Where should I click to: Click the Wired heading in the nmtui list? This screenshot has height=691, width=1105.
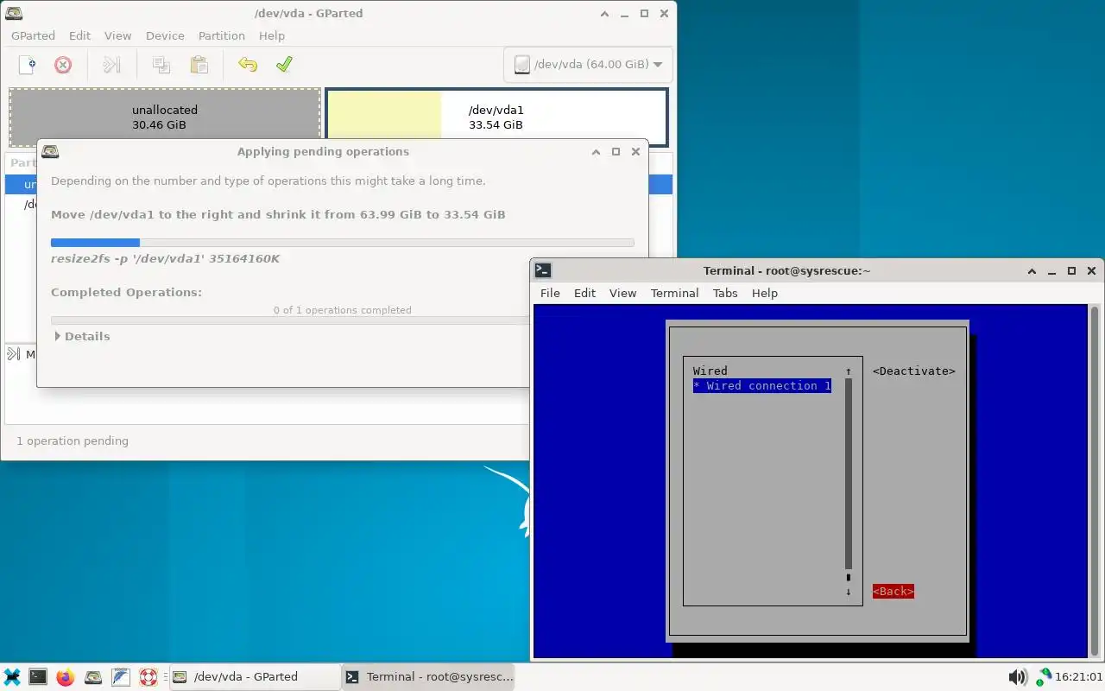[710, 371]
